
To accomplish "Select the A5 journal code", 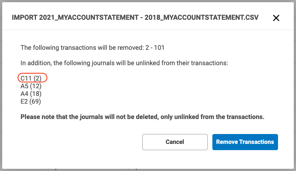I will tap(24, 86).
